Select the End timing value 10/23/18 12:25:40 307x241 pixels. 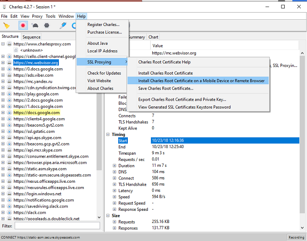pos(168,147)
